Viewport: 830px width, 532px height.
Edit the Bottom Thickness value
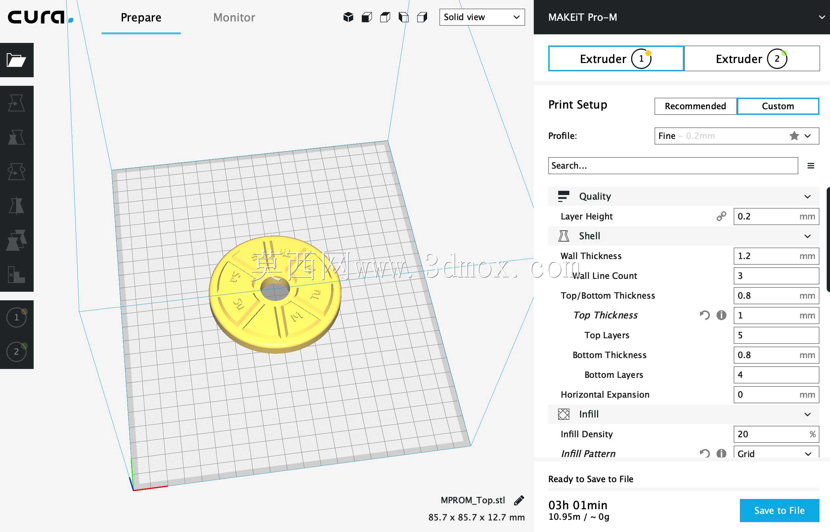click(x=776, y=355)
